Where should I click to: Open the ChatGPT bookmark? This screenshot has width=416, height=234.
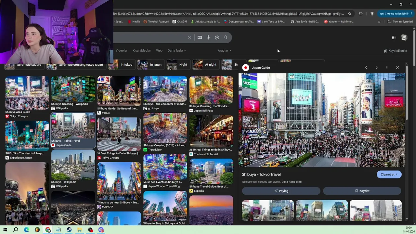180,22
